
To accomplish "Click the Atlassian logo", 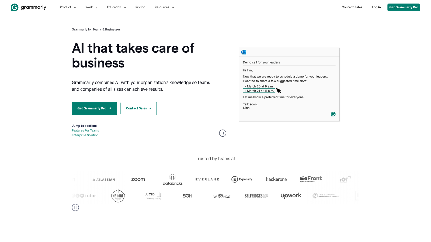I will tap(103, 179).
